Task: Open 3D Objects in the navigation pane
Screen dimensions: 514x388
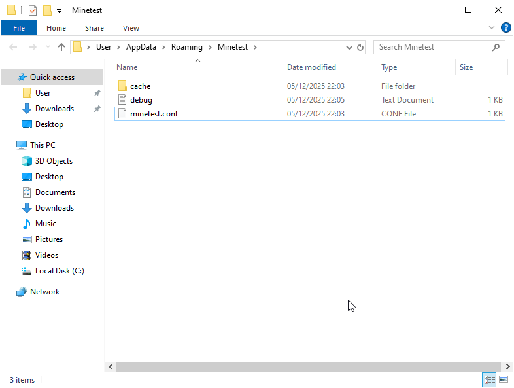Action: pos(54,161)
